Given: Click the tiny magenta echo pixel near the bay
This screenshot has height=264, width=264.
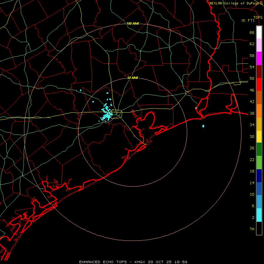Looking at the screenshot, I should coord(134,136).
